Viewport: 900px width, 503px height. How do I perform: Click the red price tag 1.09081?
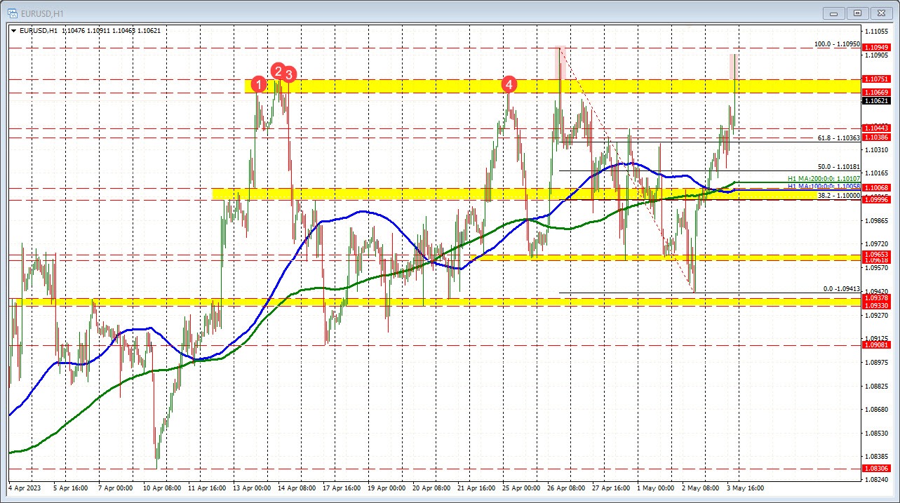(878, 345)
